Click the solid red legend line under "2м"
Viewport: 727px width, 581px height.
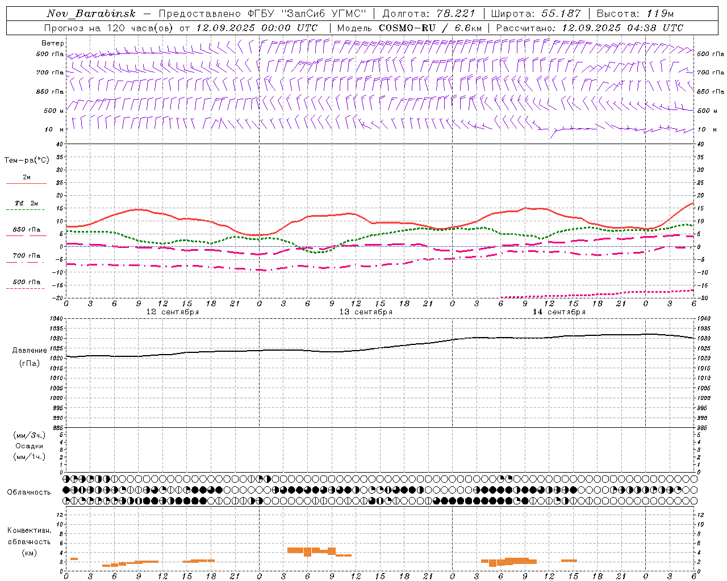point(27,184)
